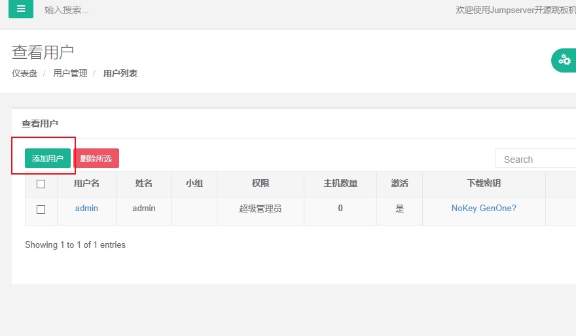
Task: Select the 下载密钥 column header
Action: coord(483,184)
